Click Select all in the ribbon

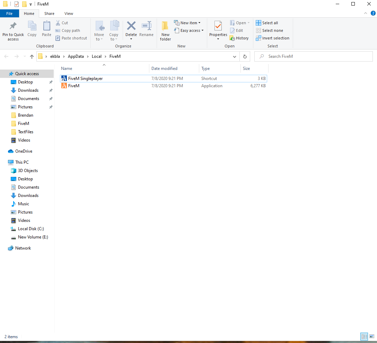click(267, 23)
